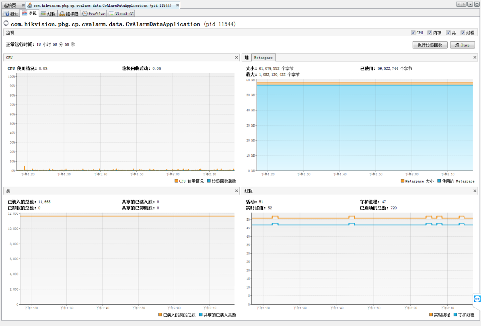This screenshot has width=481, height=326.
Task: Click inside the Metaspace usage chart area
Action: (364, 125)
